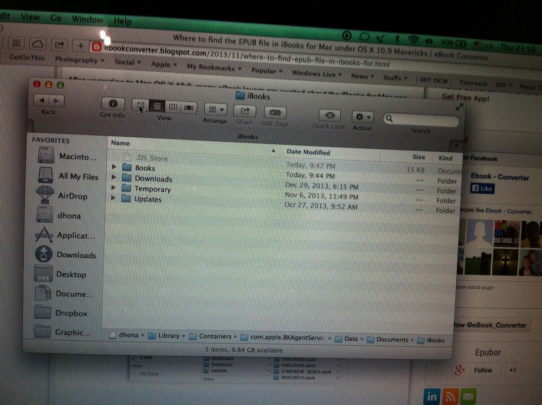Switch to icon view
The width and height of the screenshot is (542, 405).
point(141,105)
